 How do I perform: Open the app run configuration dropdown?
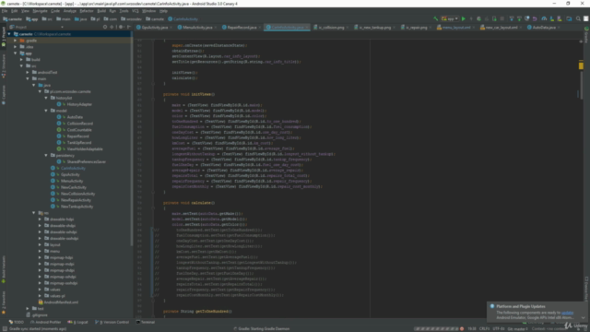450,18
